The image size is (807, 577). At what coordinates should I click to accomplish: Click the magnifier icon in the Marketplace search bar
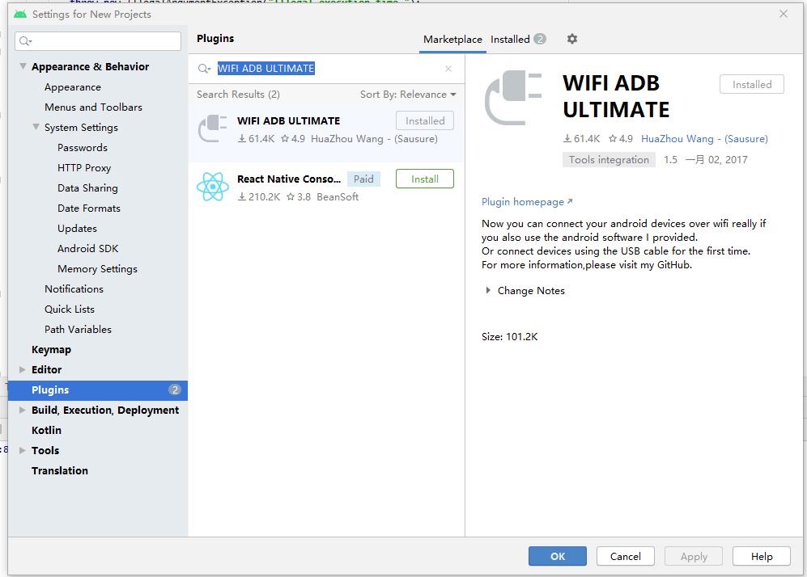point(204,69)
